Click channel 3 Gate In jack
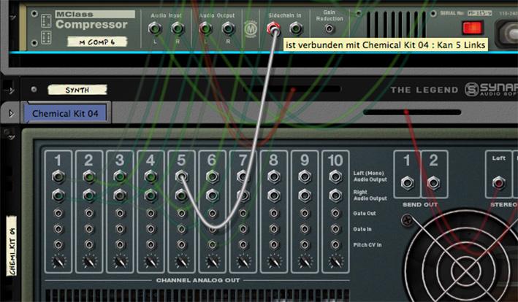The width and height of the screenshot is (518, 302). tap(120, 229)
